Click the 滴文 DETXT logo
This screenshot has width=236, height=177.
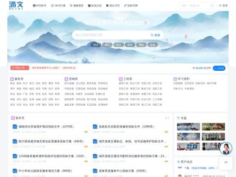coord(16,5)
